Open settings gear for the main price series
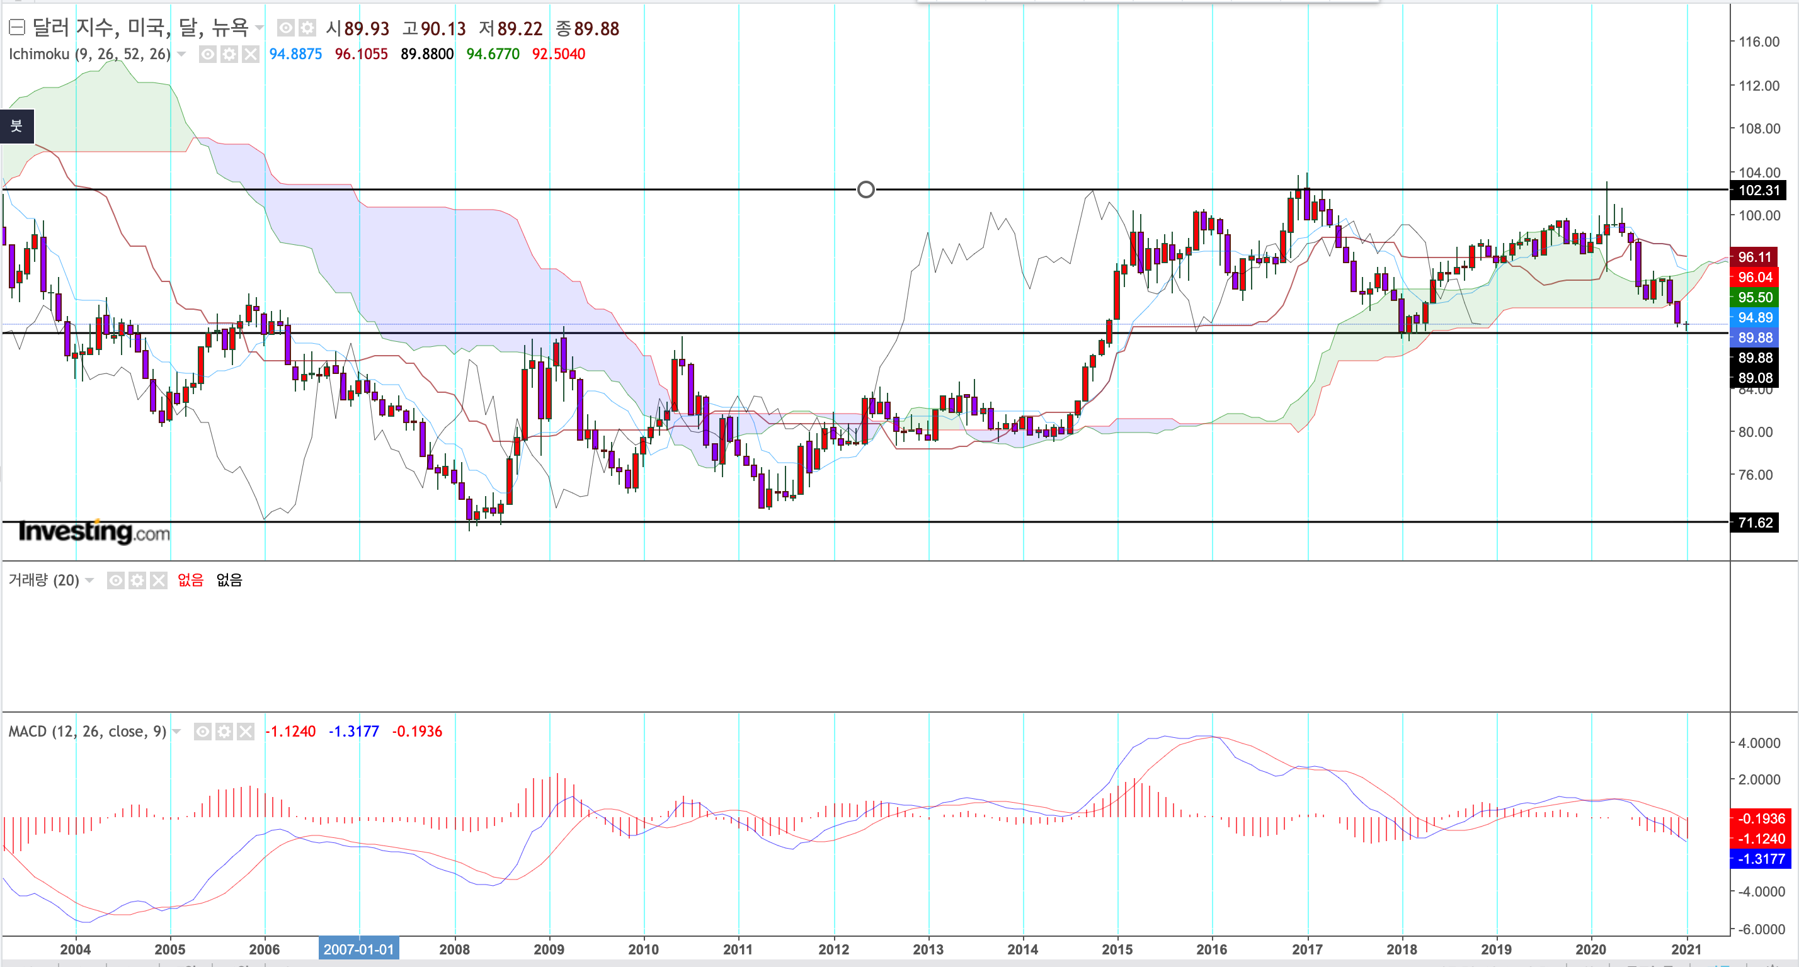Viewport: 1799px width, 967px height. 307,28
